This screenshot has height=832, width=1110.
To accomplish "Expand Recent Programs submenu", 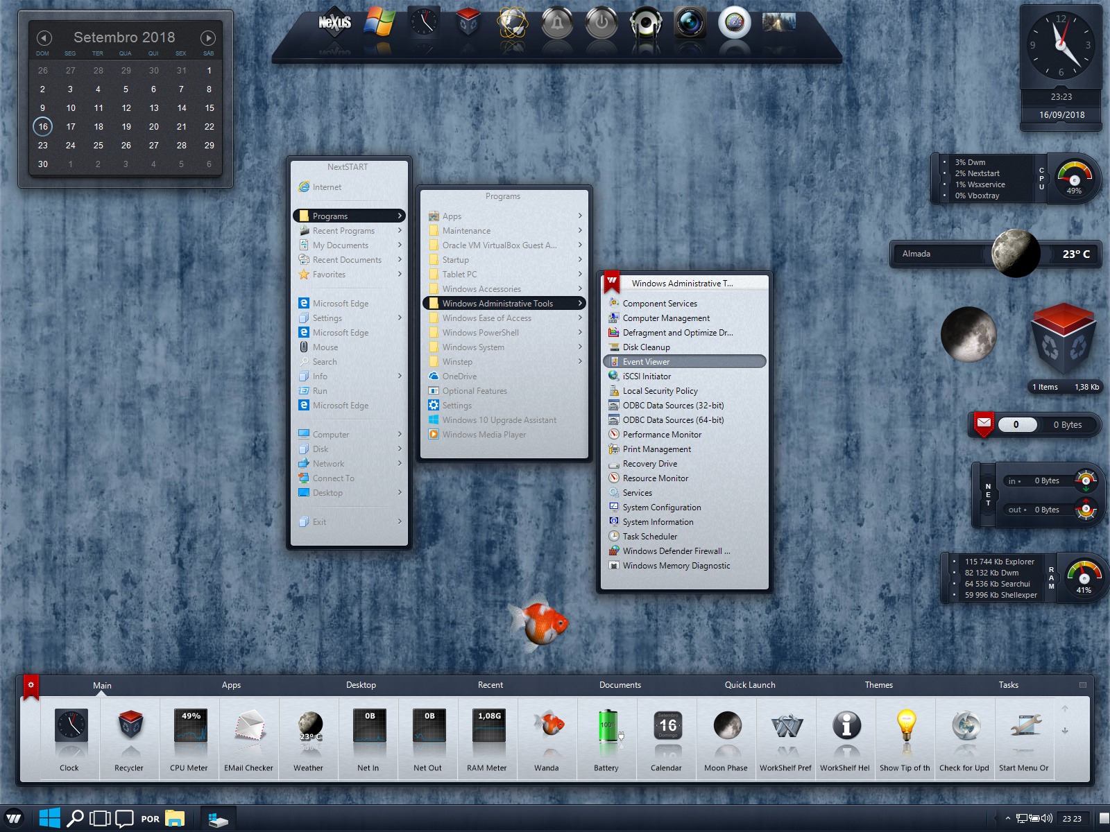I will [x=350, y=231].
